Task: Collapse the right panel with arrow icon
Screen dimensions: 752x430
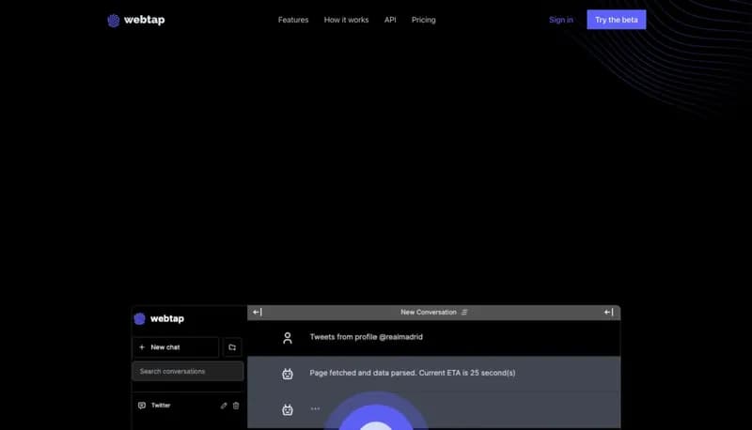Action: 609,313
